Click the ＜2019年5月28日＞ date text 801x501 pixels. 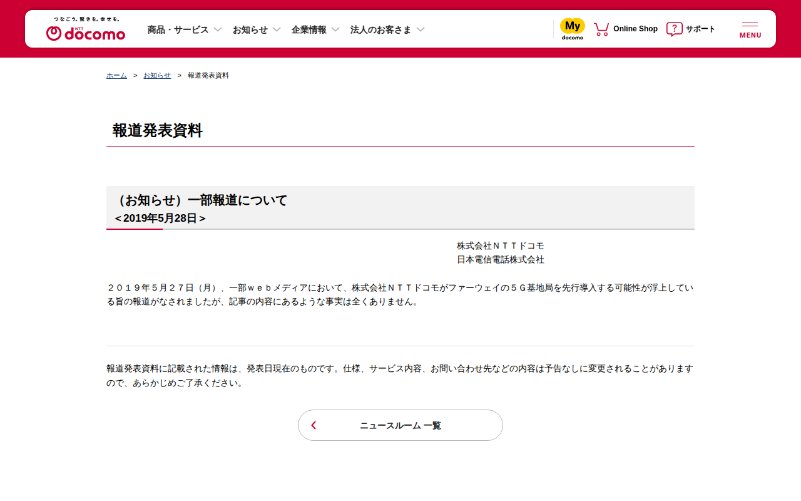point(160,218)
